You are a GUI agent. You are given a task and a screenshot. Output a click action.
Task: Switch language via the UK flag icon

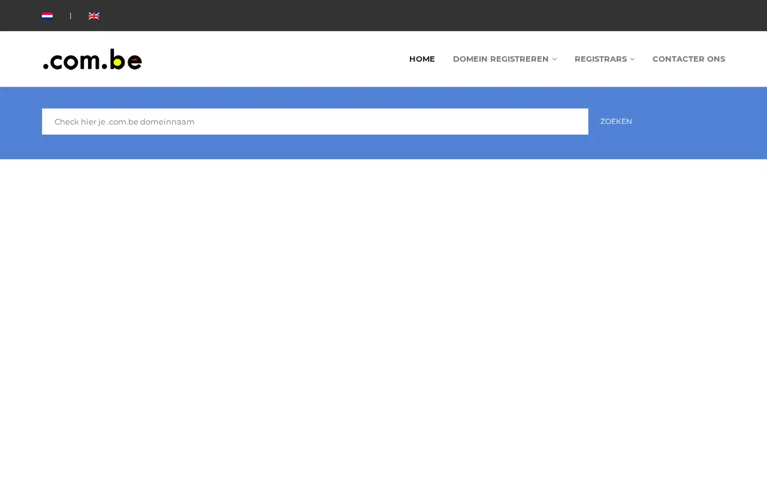pos(94,16)
